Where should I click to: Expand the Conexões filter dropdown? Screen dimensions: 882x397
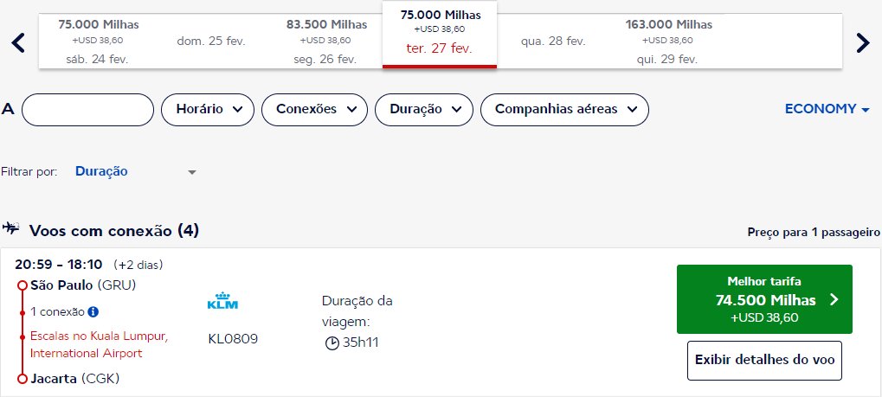click(x=314, y=110)
